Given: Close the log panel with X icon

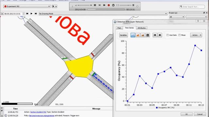Looking at the screenshot, I should tap(2, 108).
